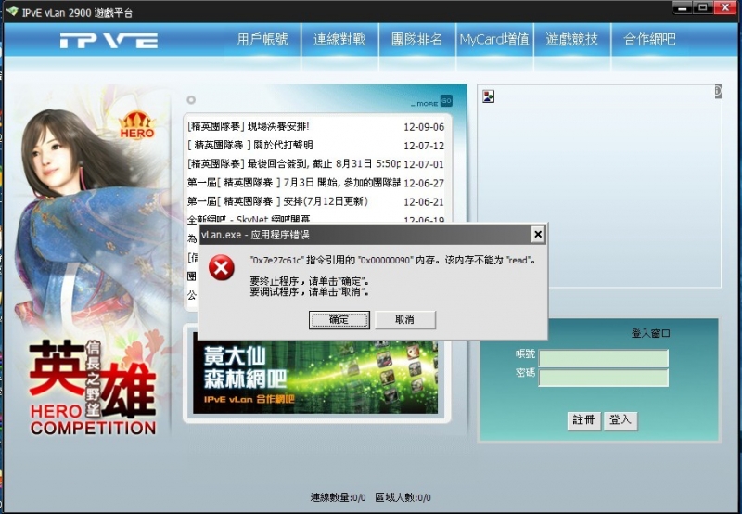The height and width of the screenshot is (514, 742).
Task: Click the 密碼 password input field
Action: pyautogui.click(x=604, y=379)
